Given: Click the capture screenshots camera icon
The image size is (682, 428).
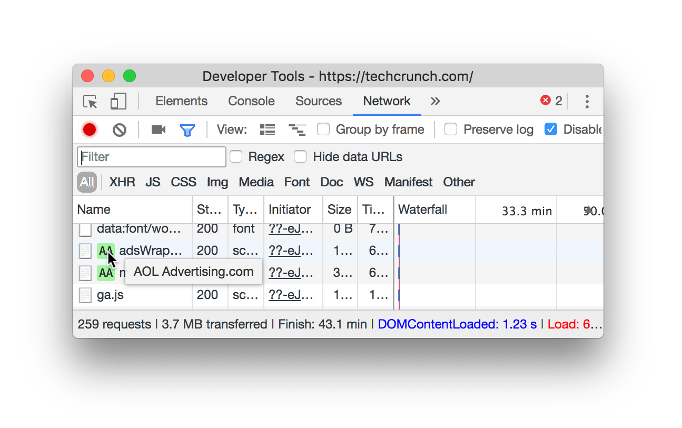Looking at the screenshot, I should coord(158,130).
